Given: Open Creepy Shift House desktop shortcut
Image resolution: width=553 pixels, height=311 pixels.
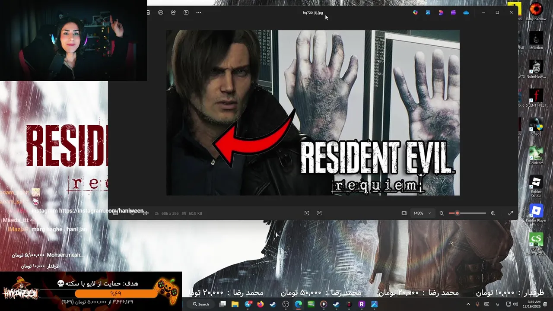Looking at the screenshot, I should point(536,244).
